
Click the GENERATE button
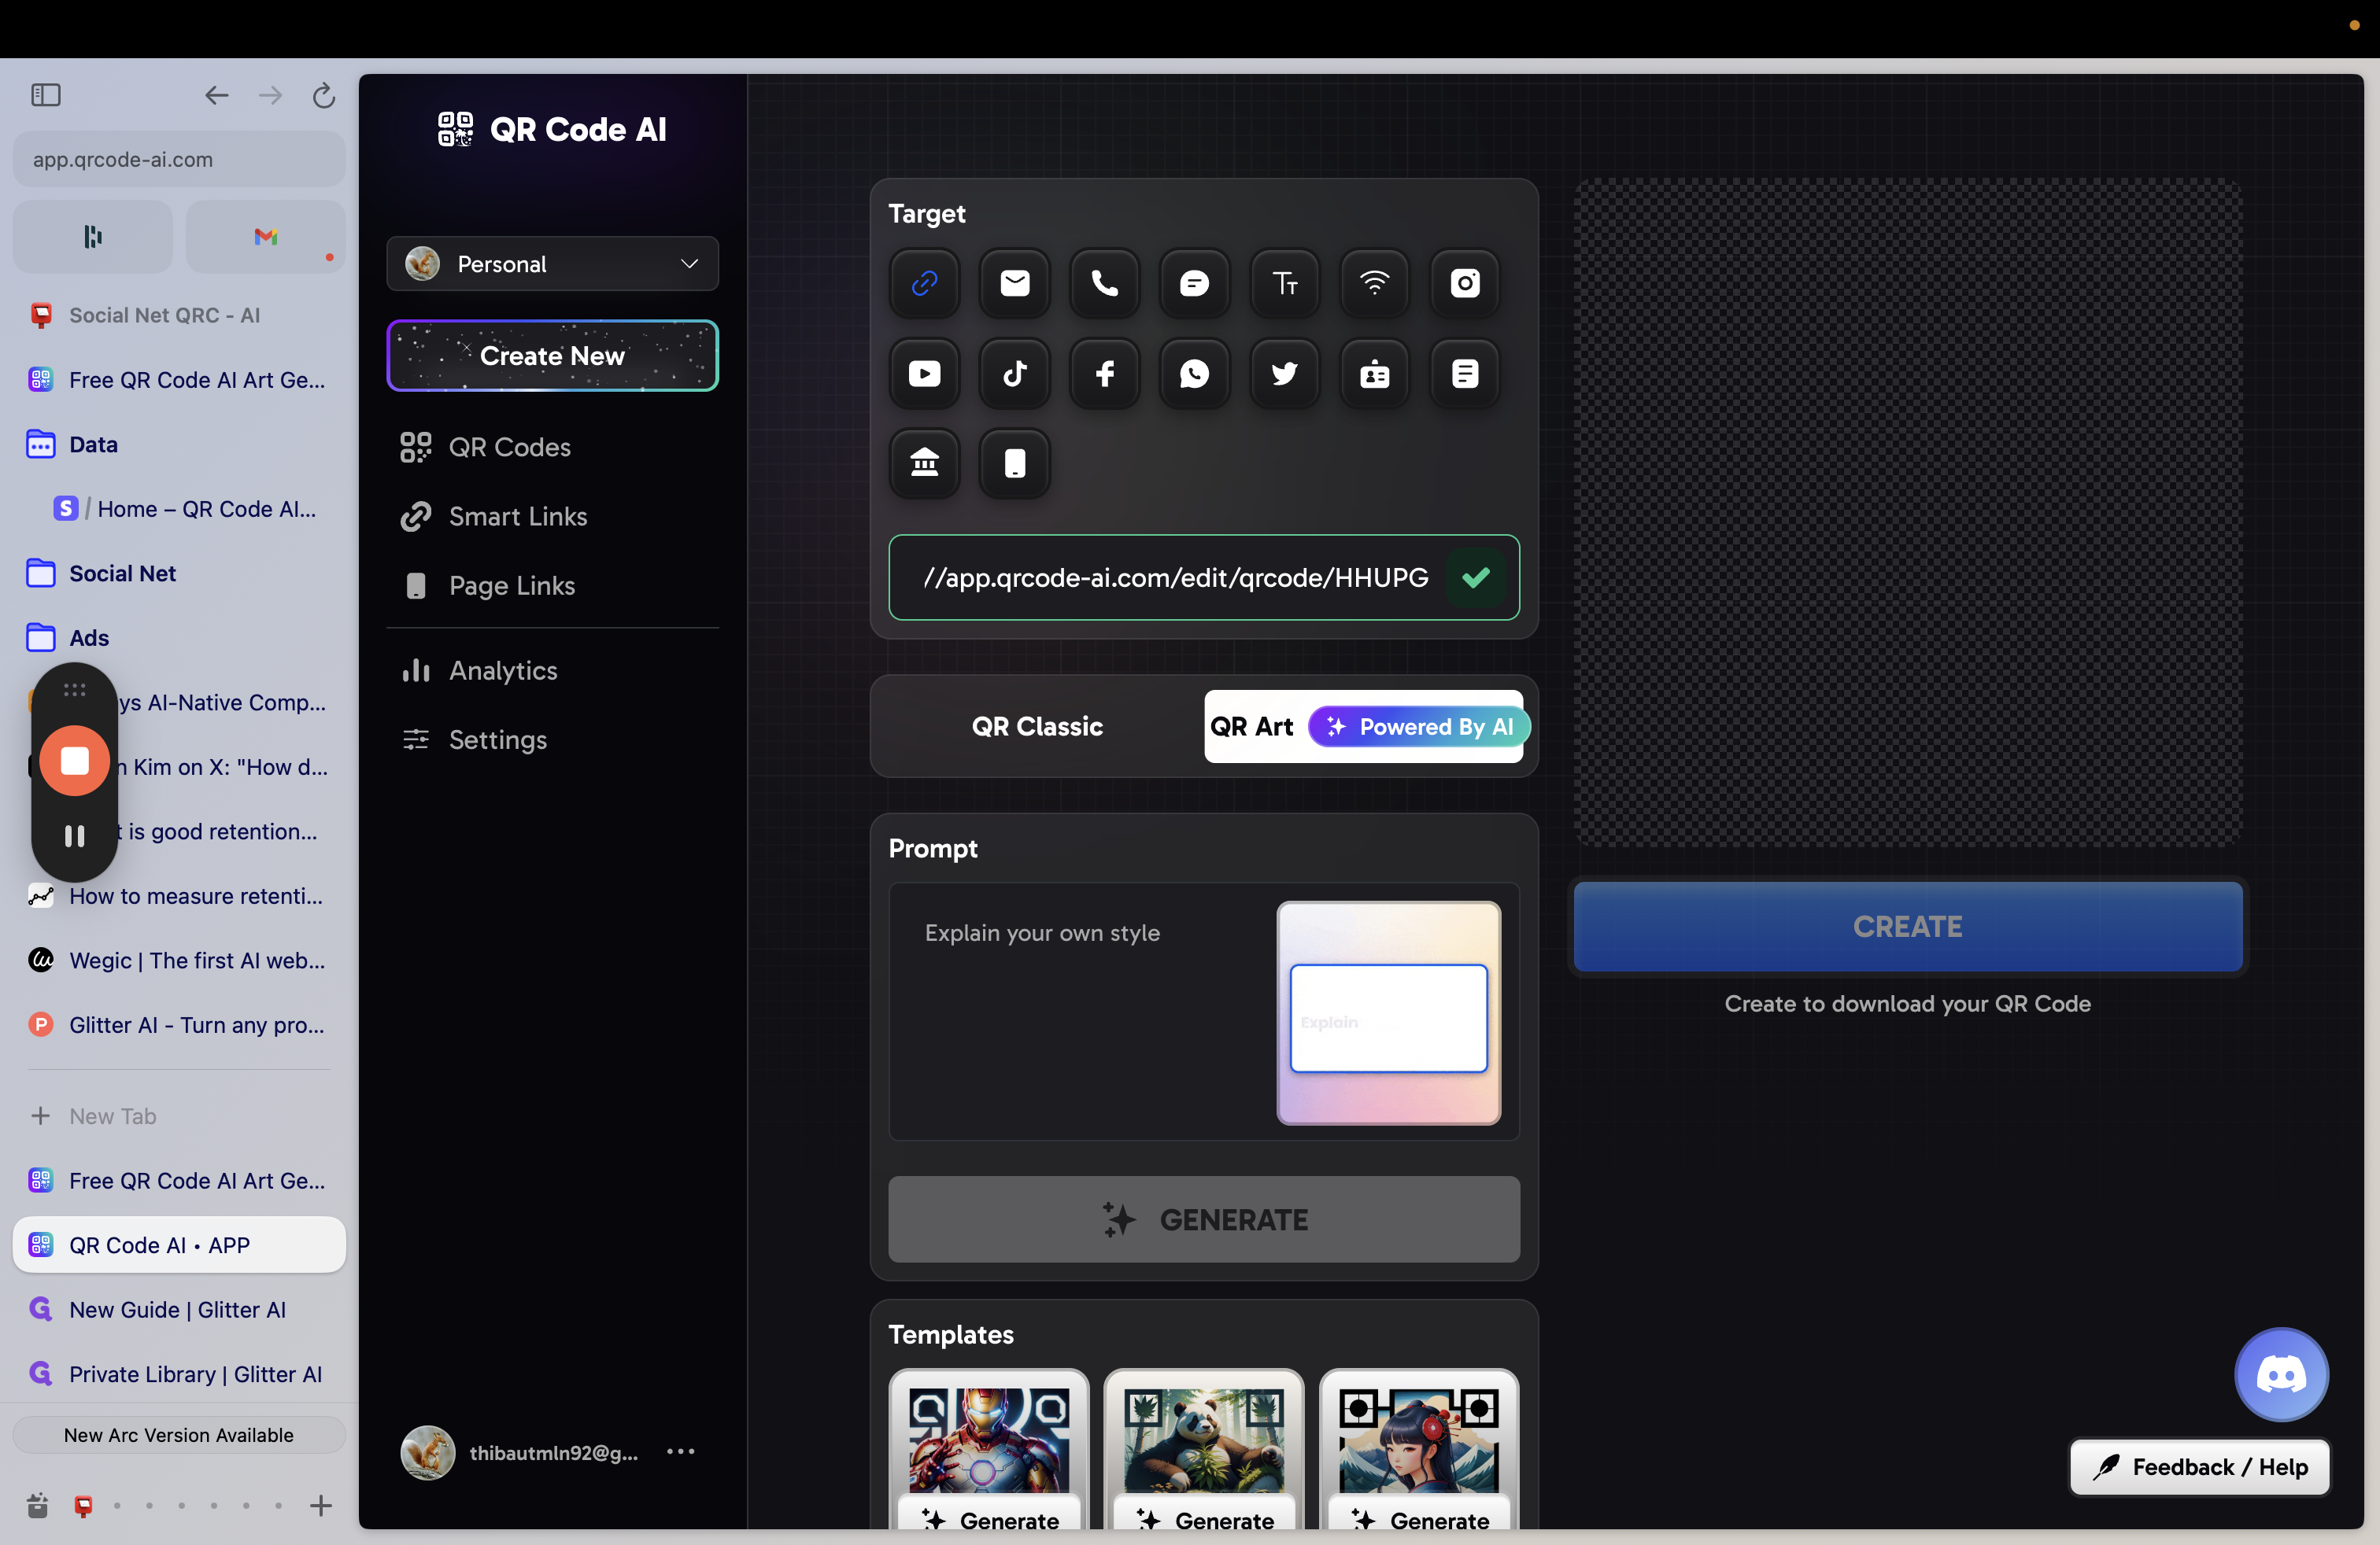[x=1204, y=1219]
